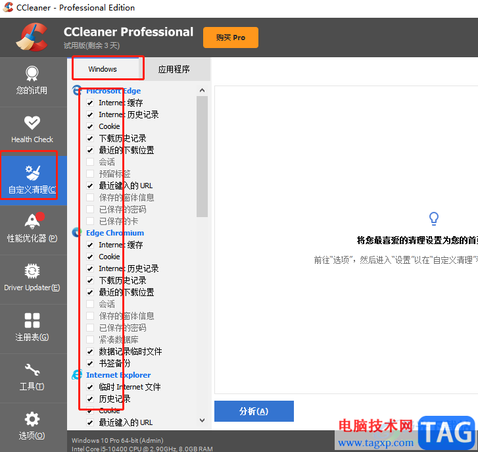Viewport: 478px width, 452px height.
Task: Click 试用版(剩余 3 天) trial text
Action: tap(91, 46)
